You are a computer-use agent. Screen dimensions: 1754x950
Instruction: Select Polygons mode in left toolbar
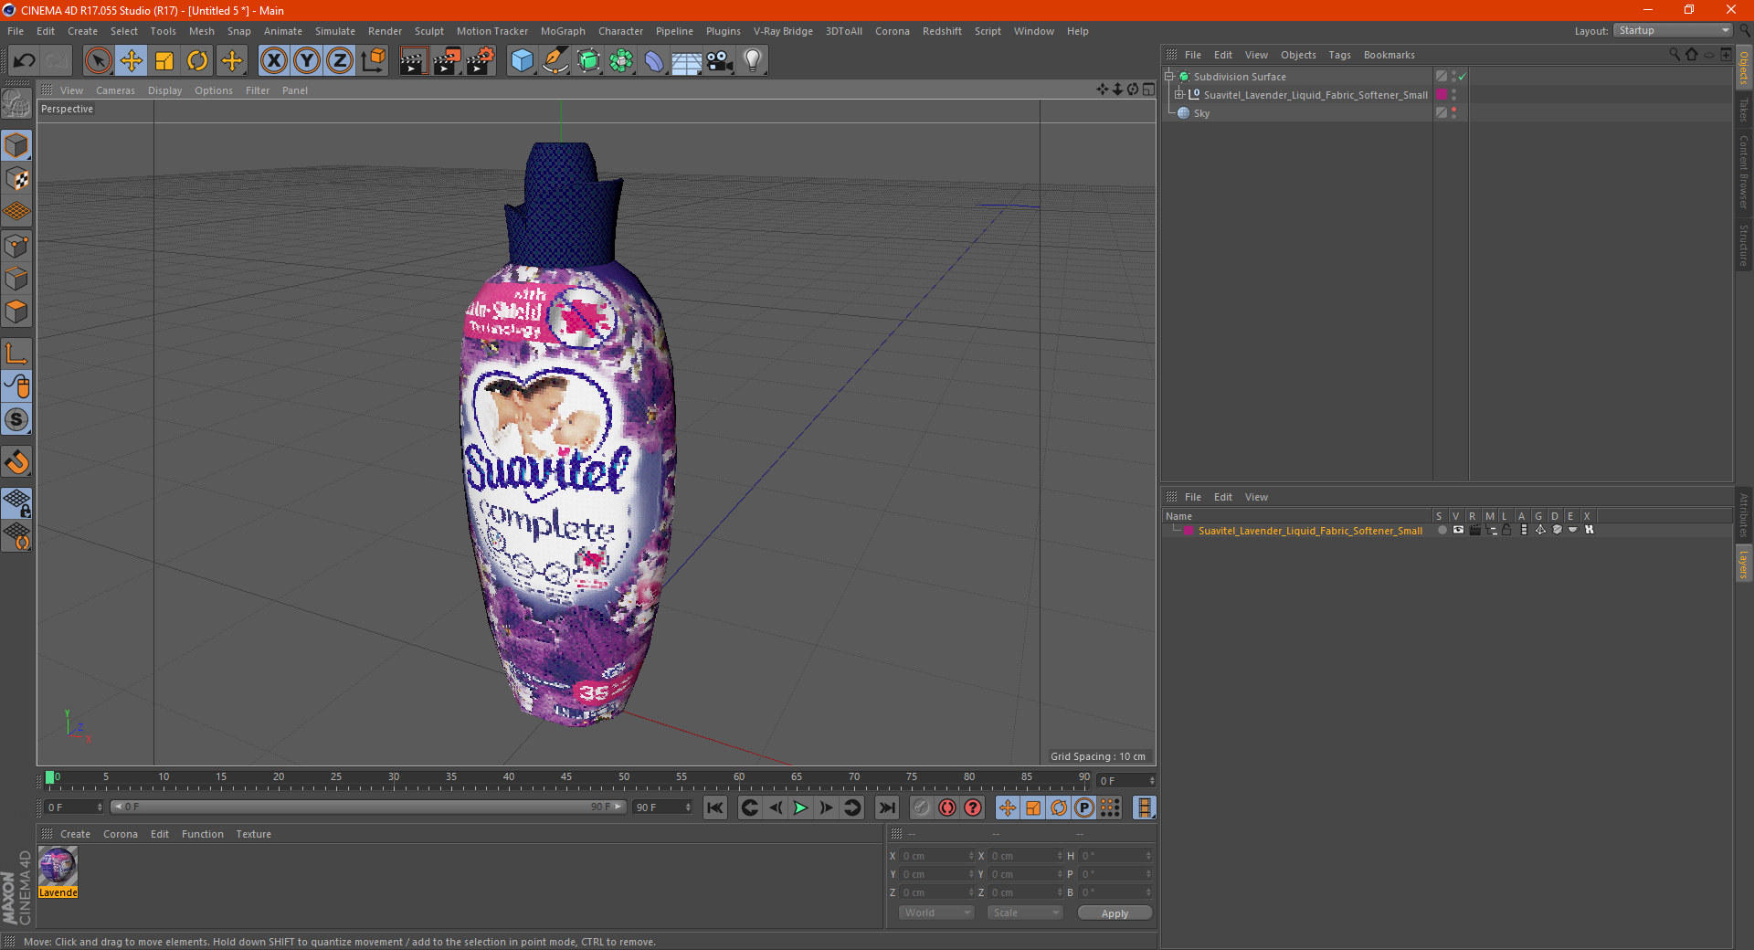click(x=16, y=311)
